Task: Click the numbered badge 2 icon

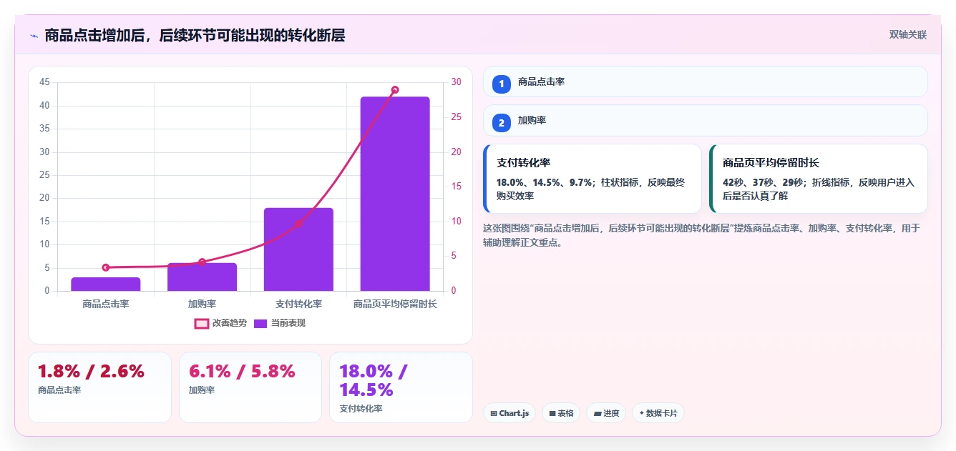Action: [x=502, y=123]
